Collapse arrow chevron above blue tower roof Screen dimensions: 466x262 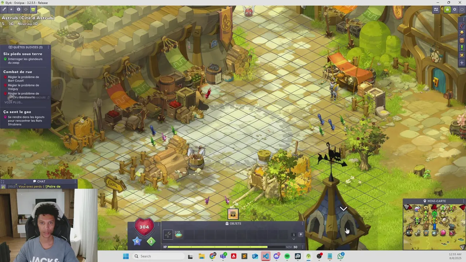(343, 209)
